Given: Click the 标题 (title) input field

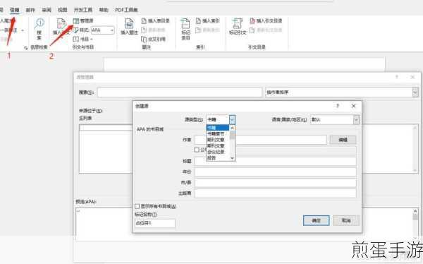Looking at the screenshot, I should pos(275,161).
